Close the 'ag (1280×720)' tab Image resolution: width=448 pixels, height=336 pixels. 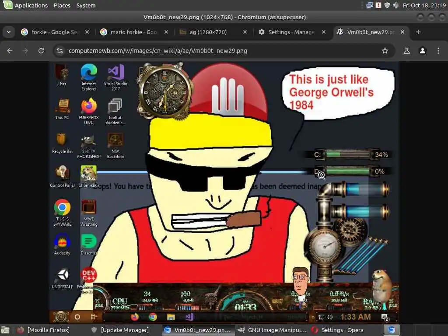(245, 32)
